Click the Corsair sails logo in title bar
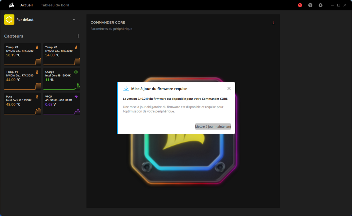Screen dimensions: 352x216 point(12,5)
